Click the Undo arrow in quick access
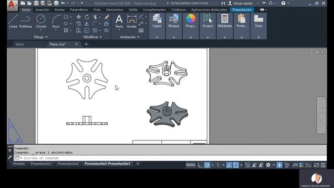This screenshot has width=334, height=188. click(63, 3)
